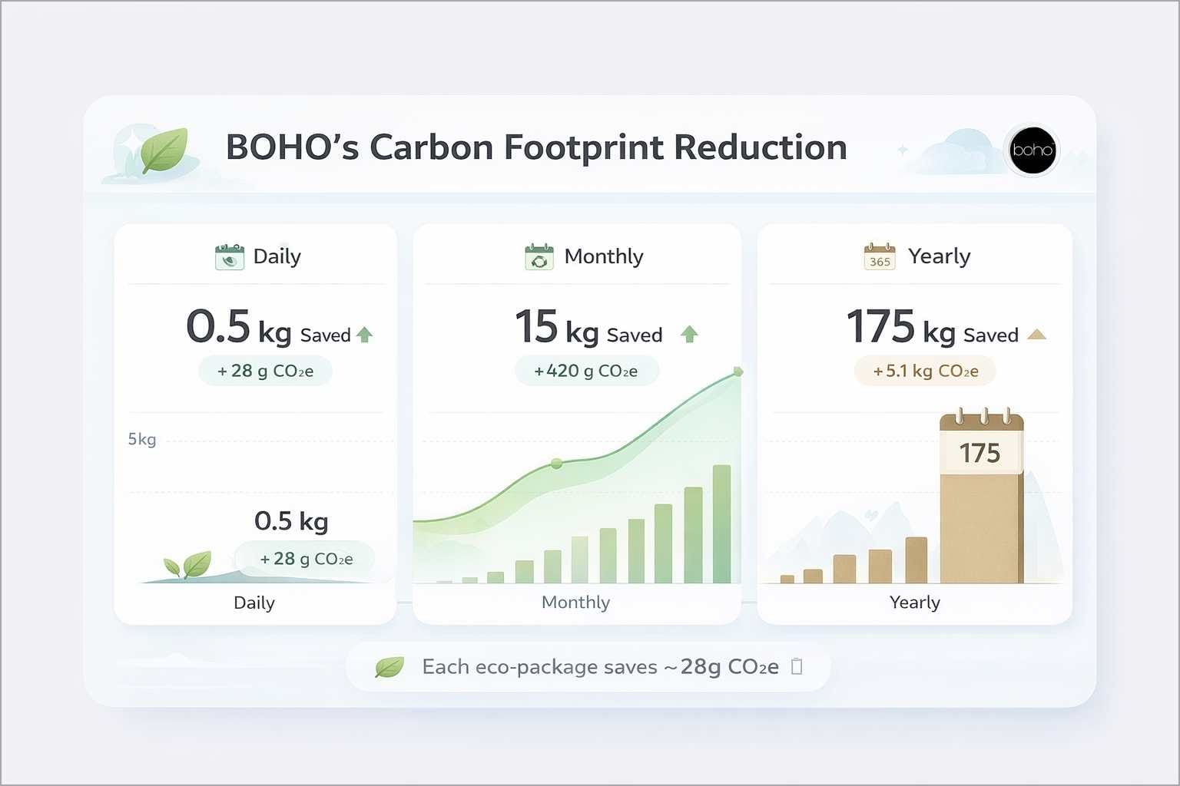
Task: Click the small icon after 28g CO2e footer text
Action: pyautogui.click(x=797, y=666)
